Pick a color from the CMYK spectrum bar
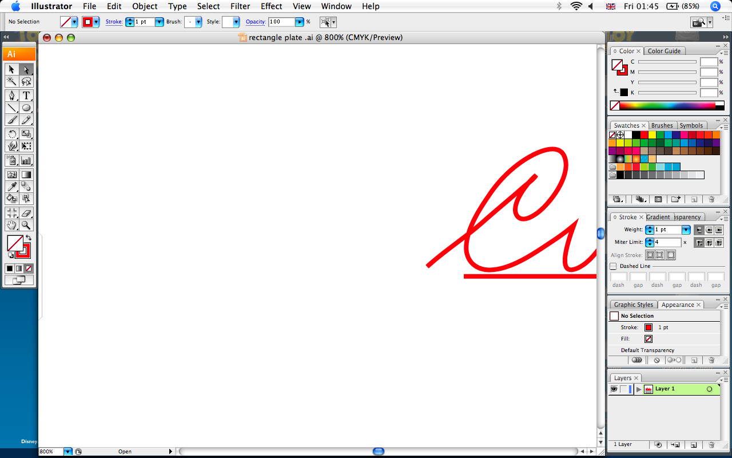The width and height of the screenshot is (732, 458). point(667,105)
